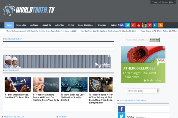The image size is (178, 118).
Task: Click document icon beside Still Smoking Weed post
Action: (6, 95)
